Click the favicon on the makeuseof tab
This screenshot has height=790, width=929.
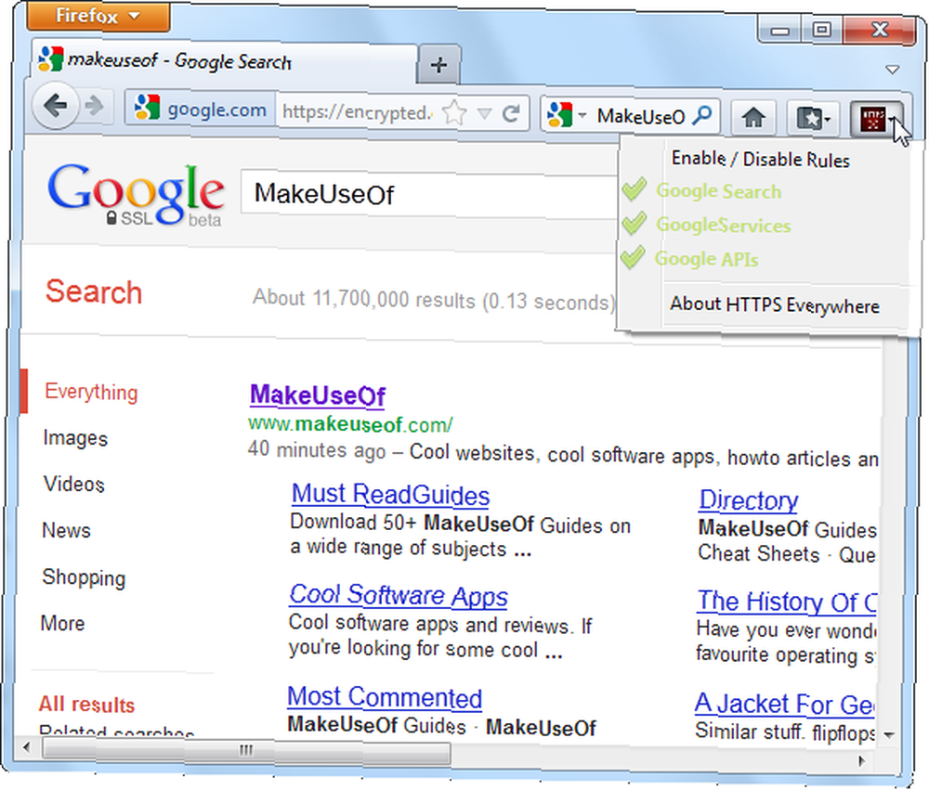[x=50, y=58]
